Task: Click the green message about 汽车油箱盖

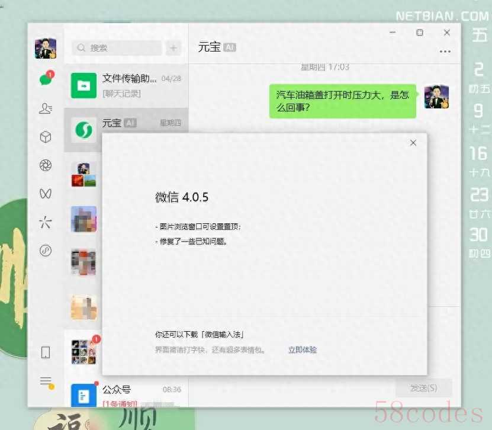Action: click(343, 101)
